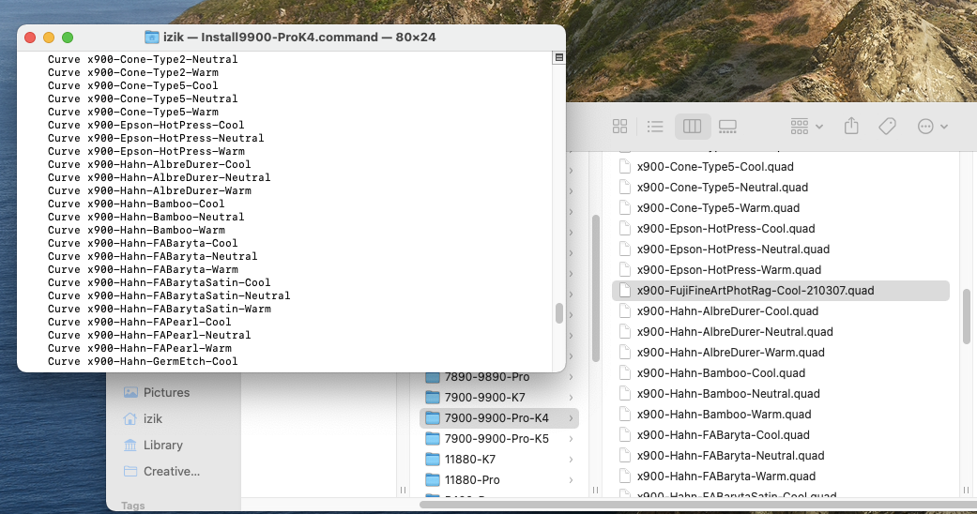Switch Finder to icon view
Screen dimensions: 977x514
[x=619, y=126]
